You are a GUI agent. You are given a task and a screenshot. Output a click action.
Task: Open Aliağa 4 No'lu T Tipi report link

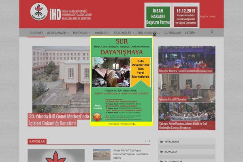click(x=130, y=154)
